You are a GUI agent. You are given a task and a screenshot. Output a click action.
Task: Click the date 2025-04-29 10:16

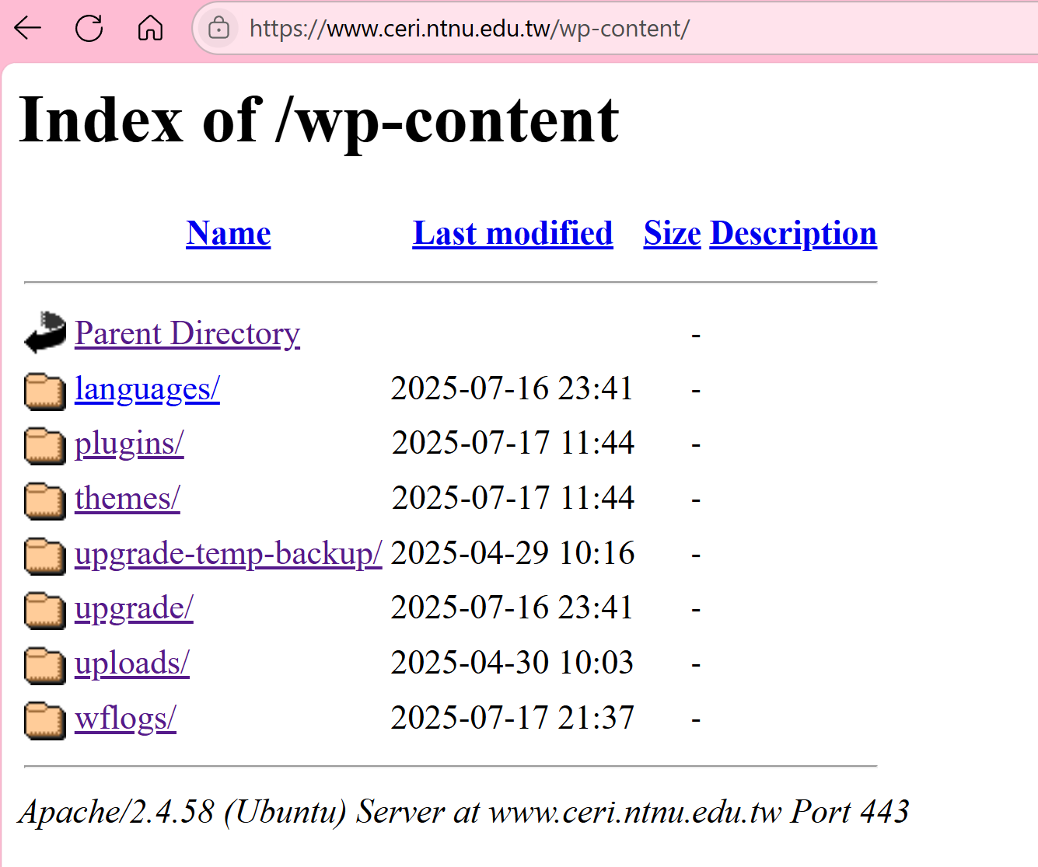point(512,553)
